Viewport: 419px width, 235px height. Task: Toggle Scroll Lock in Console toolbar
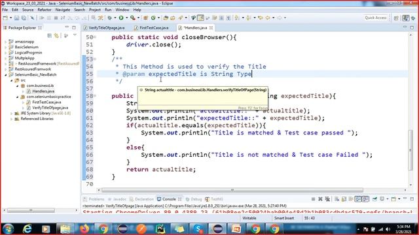[x=344, y=199]
